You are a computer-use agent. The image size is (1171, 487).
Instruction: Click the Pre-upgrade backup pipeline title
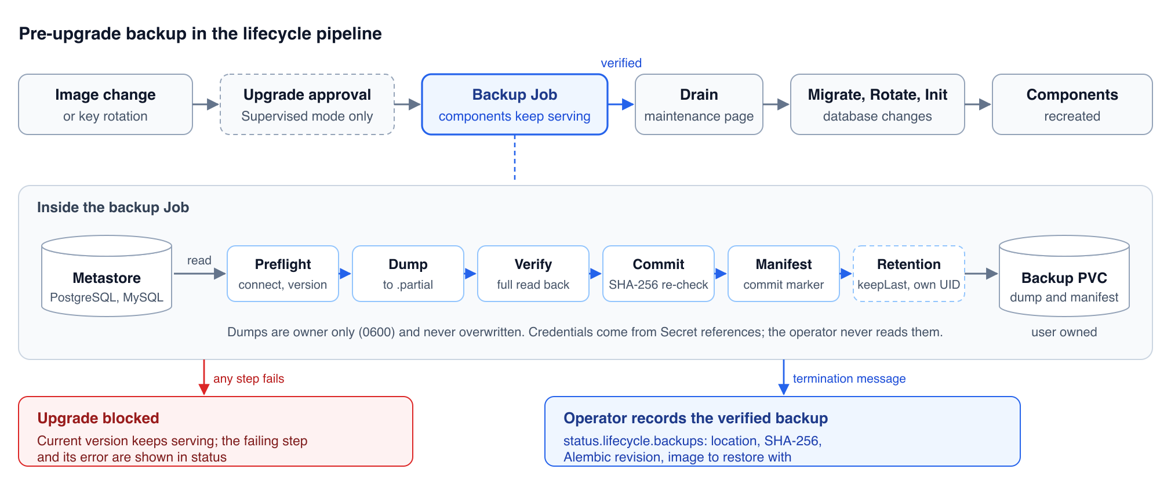(x=201, y=34)
